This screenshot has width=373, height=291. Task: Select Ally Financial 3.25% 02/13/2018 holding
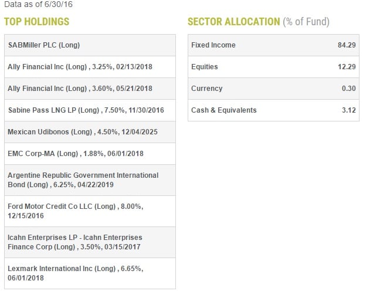point(80,67)
